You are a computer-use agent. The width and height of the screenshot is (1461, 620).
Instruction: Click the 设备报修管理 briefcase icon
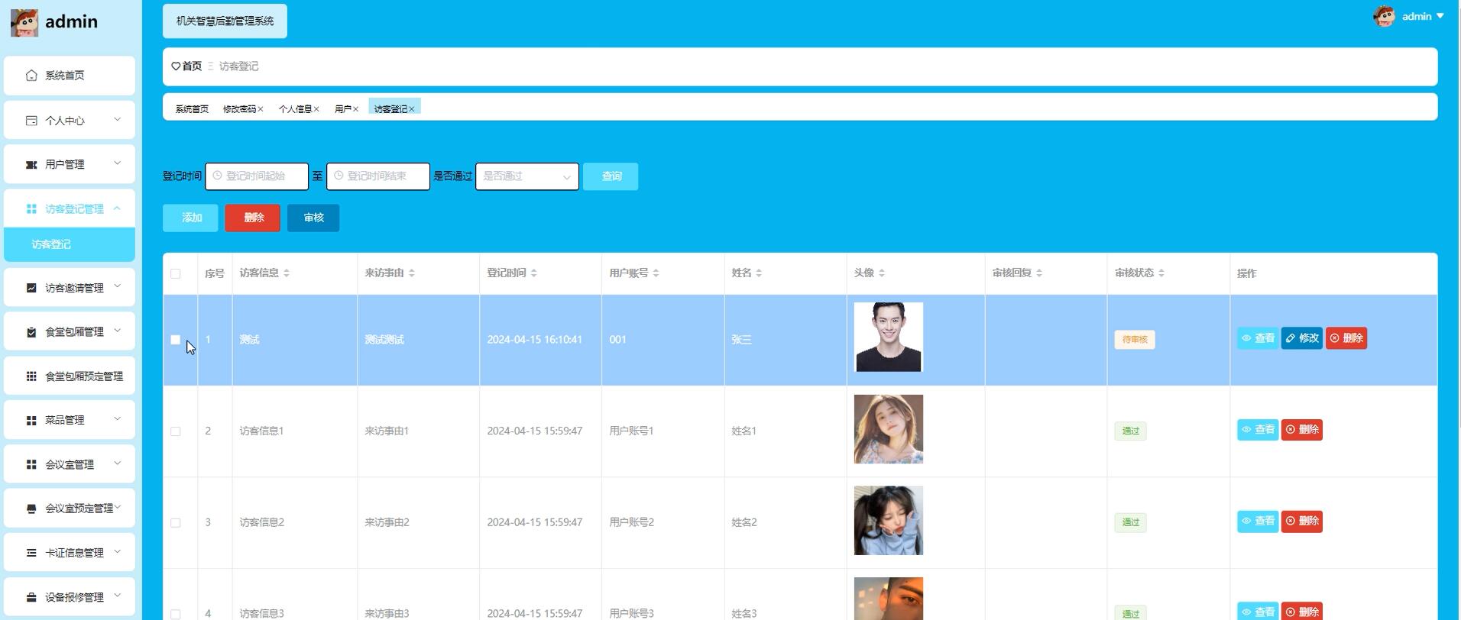[31, 597]
